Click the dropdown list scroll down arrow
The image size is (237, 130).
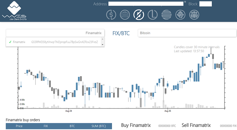point(103,45)
